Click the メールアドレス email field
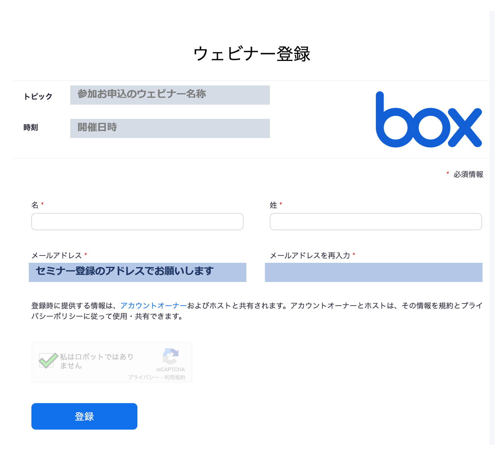This screenshot has width=498, height=455. pos(137,272)
